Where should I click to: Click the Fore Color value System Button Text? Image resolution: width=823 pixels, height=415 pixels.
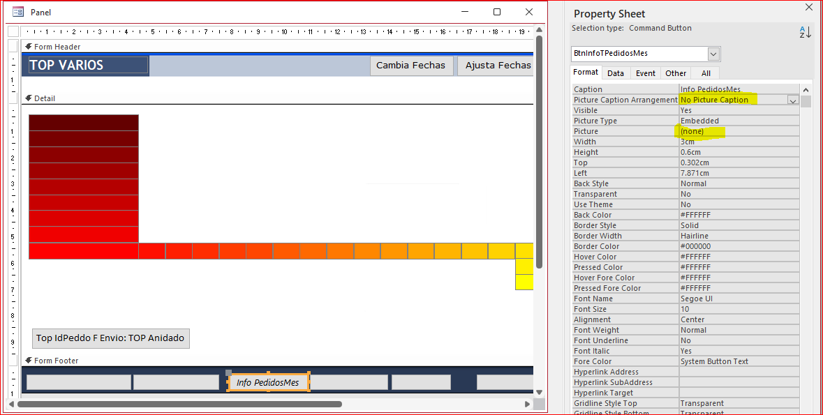click(x=739, y=361)
